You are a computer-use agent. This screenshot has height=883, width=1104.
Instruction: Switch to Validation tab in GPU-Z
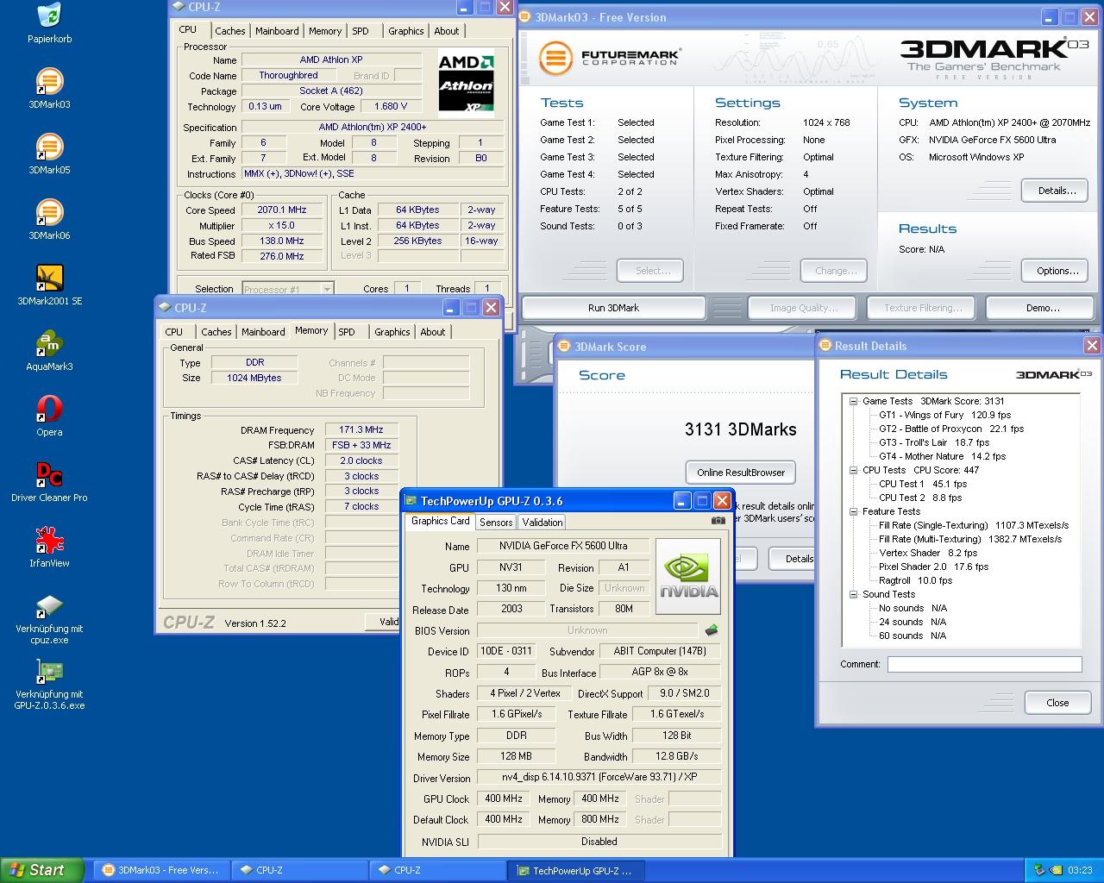tap(543, 522)
